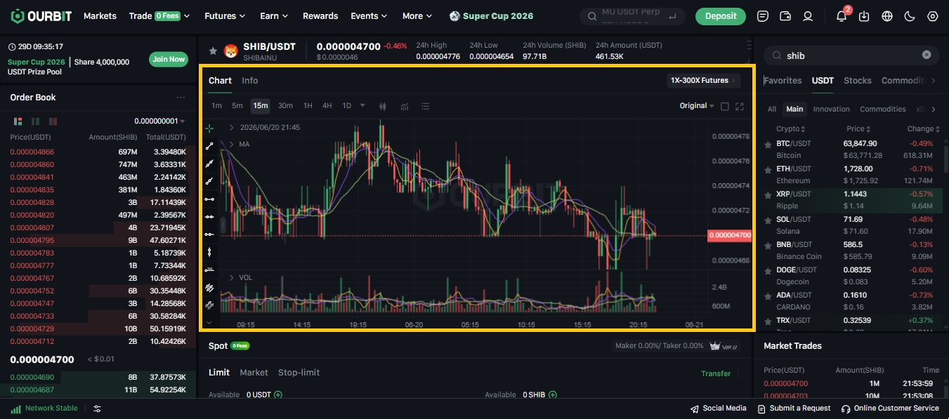This screenshot has width=949, height=419.
Task: Star DOGE/USDT as favorite
Action: click(x=768, y=270)
